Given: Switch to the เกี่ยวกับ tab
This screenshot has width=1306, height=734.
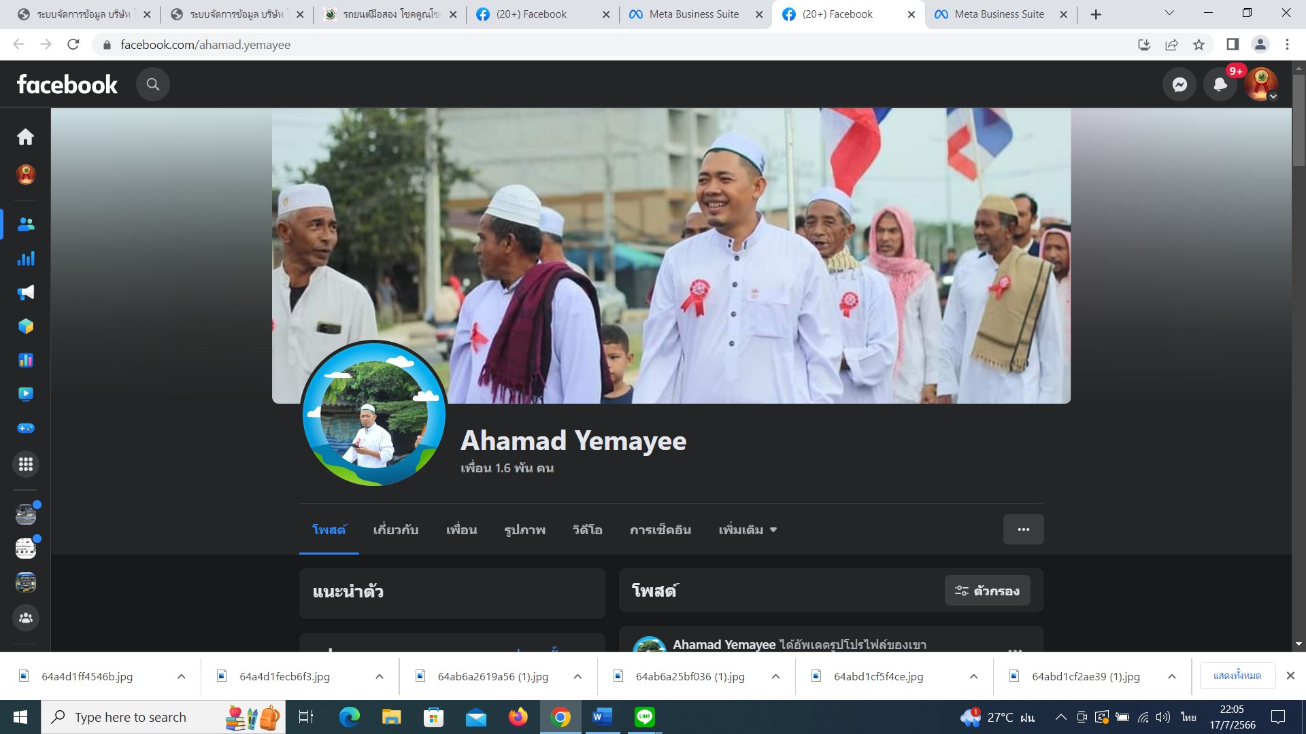Looking at the screenshot, I should [x=395, y=529].
